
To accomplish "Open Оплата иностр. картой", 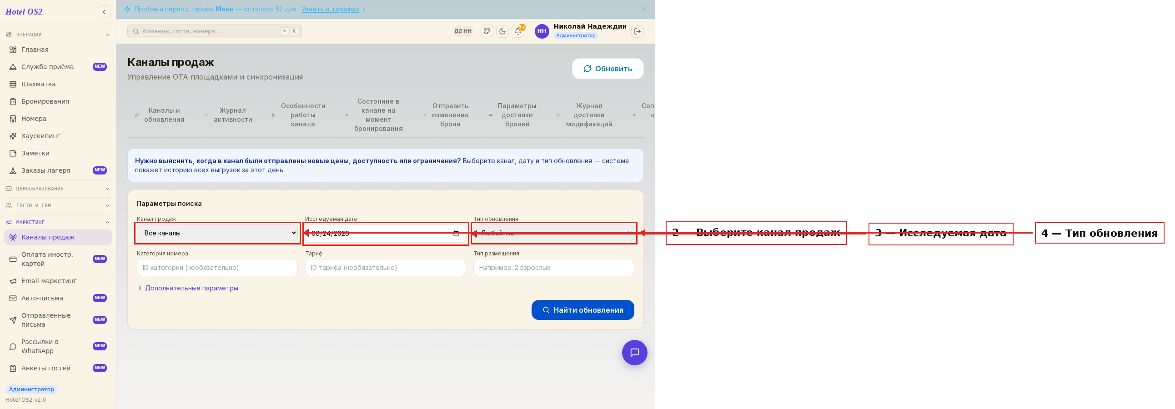I will tap(58, 259).
